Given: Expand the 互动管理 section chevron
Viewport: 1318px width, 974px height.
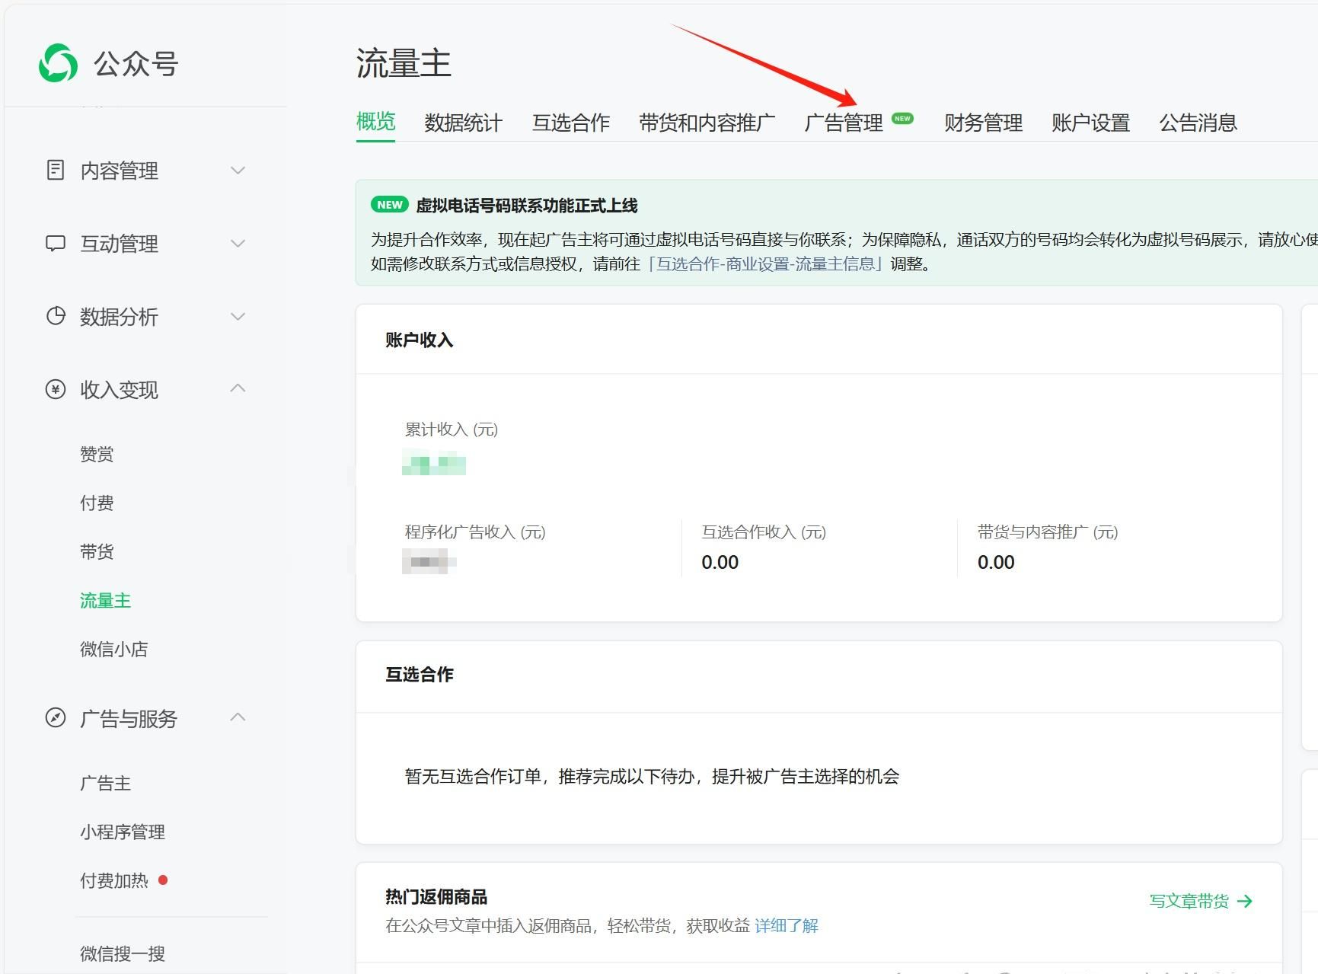Looking at the screenshot, I should 238,244.
